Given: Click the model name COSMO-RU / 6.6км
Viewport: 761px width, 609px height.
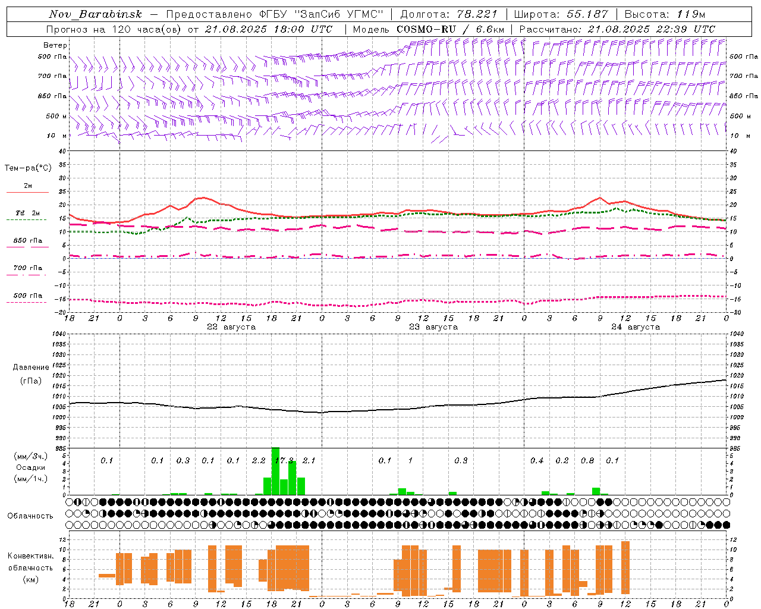Looking at the screenshot, I should [x=451, y=29].
